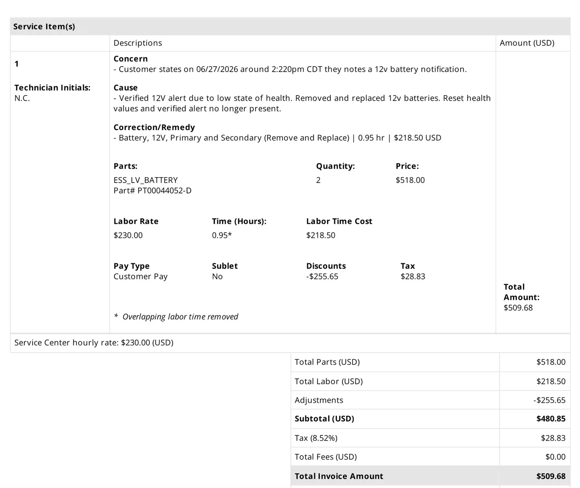Select the Total Invoice Amount $509.68 value
580x488 pixels.
[x=551, y=476]
